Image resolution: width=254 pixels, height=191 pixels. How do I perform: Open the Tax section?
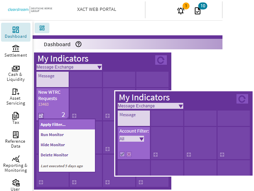click(16, 118)
